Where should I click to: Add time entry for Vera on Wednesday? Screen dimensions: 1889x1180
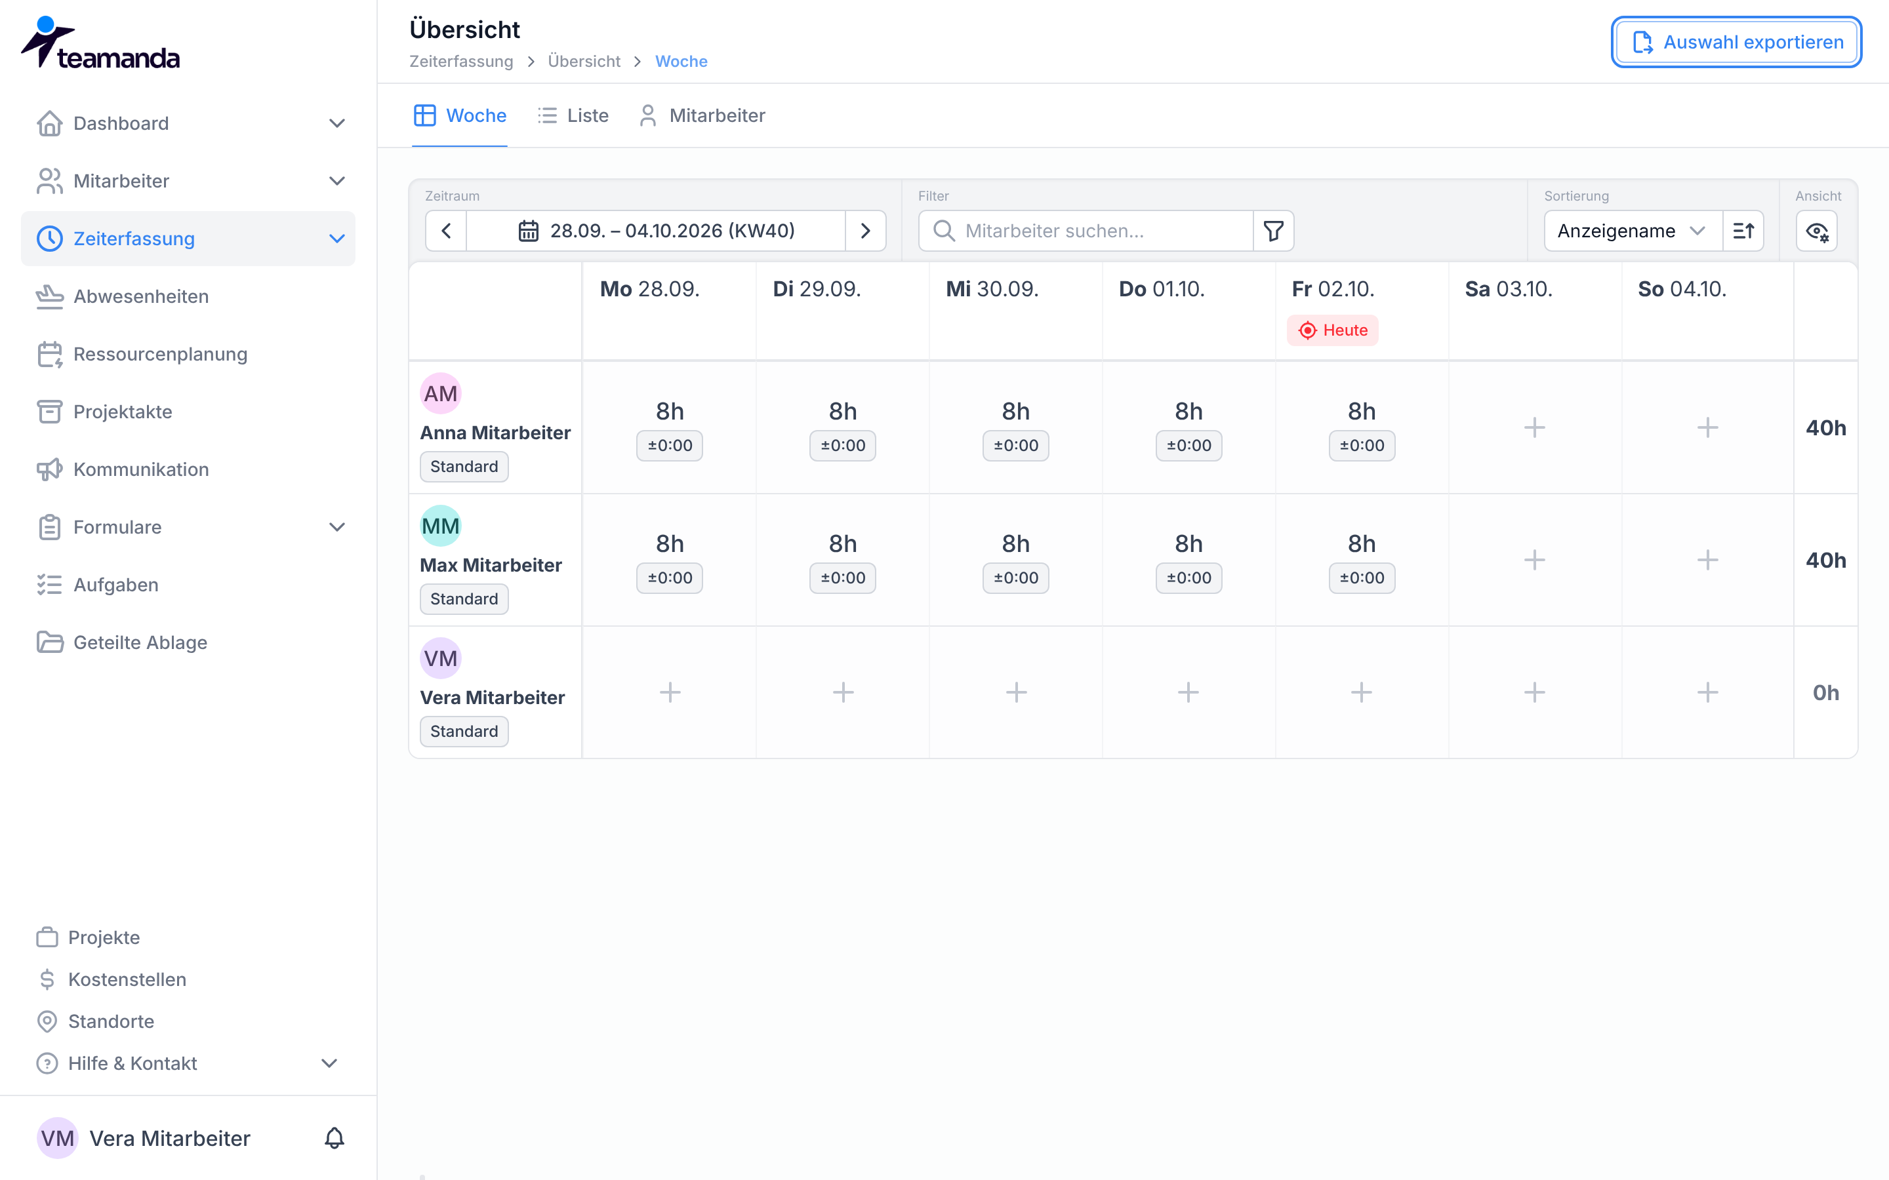1016,692
